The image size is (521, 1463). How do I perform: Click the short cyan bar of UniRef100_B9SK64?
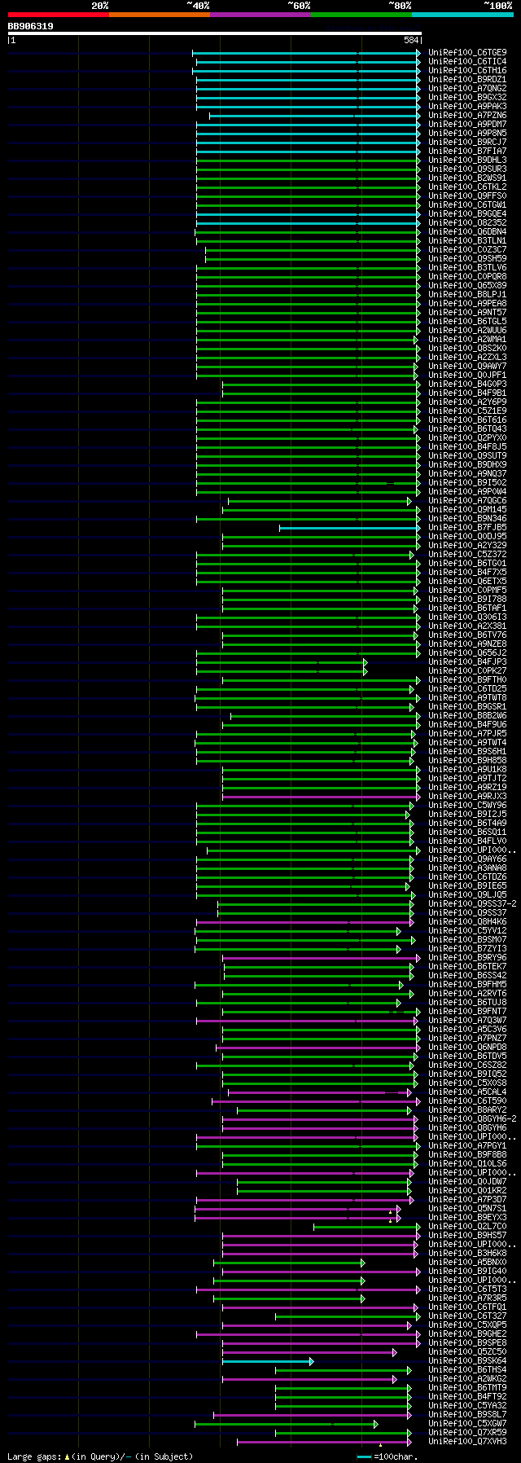pos(268,1361)
